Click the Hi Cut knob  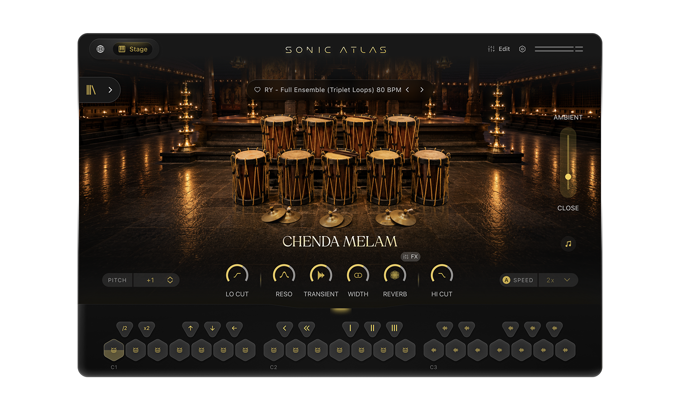pos(442,275)
